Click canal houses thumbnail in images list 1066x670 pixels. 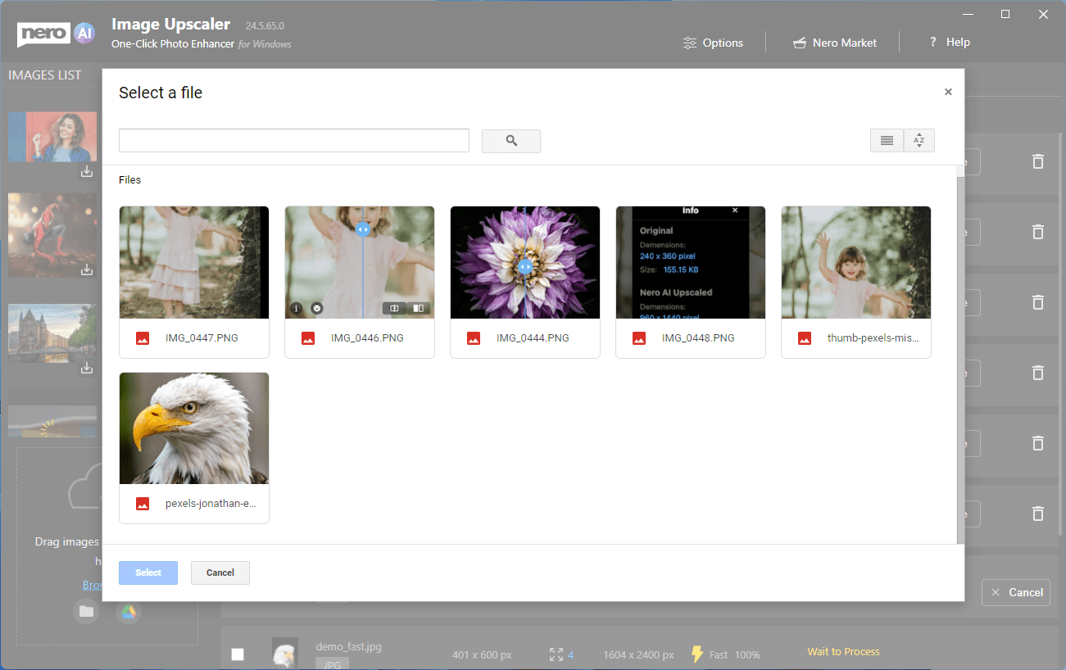(52, 333)
